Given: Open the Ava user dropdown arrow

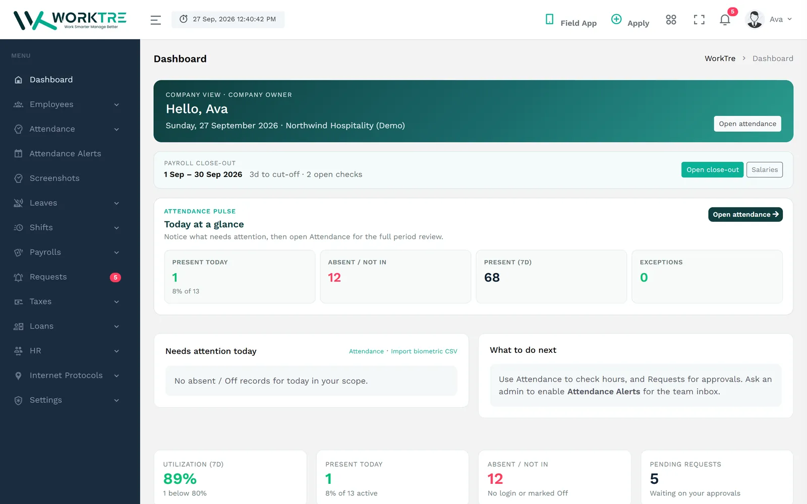Looking at the screenshot, I should click(x=789, y=19).
